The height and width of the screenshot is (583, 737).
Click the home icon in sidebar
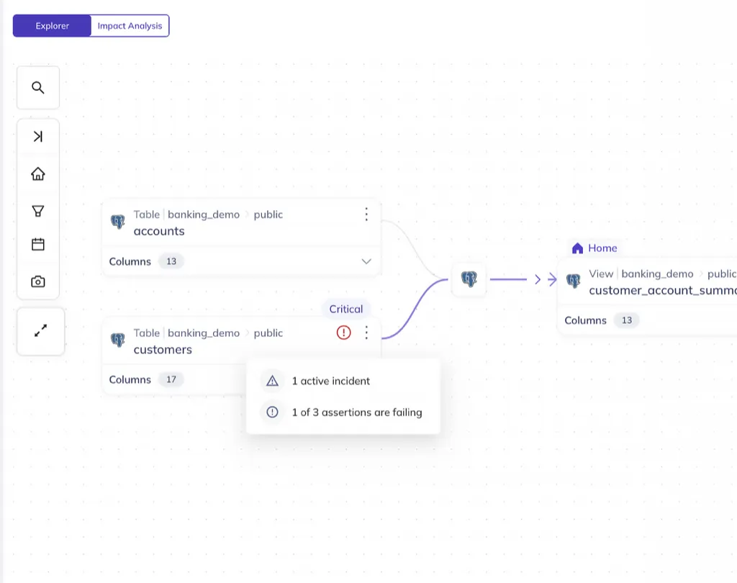point(38,174)
